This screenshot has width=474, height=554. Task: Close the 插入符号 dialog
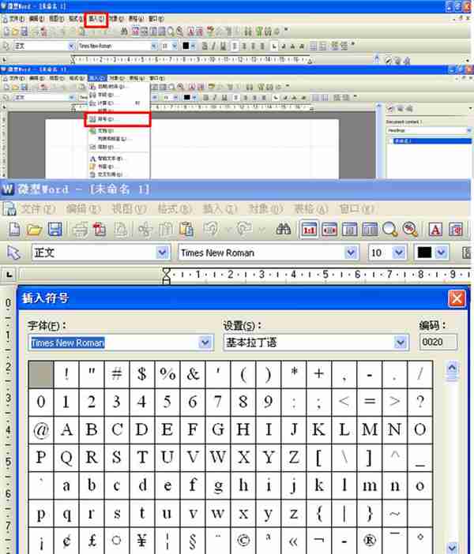[x=457, y=298]
